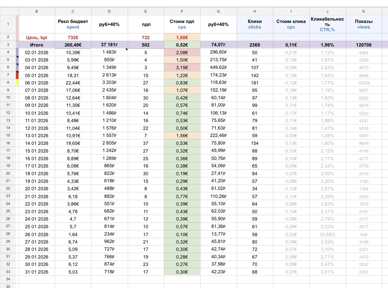Select clicks cell 154

255,143
